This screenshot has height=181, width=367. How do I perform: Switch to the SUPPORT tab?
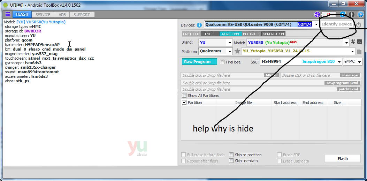pyautogui.click(x=82, y=15)
